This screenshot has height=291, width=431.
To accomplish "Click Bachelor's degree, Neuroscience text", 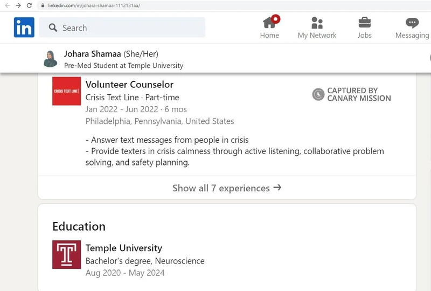I will (x=145, y=261).
